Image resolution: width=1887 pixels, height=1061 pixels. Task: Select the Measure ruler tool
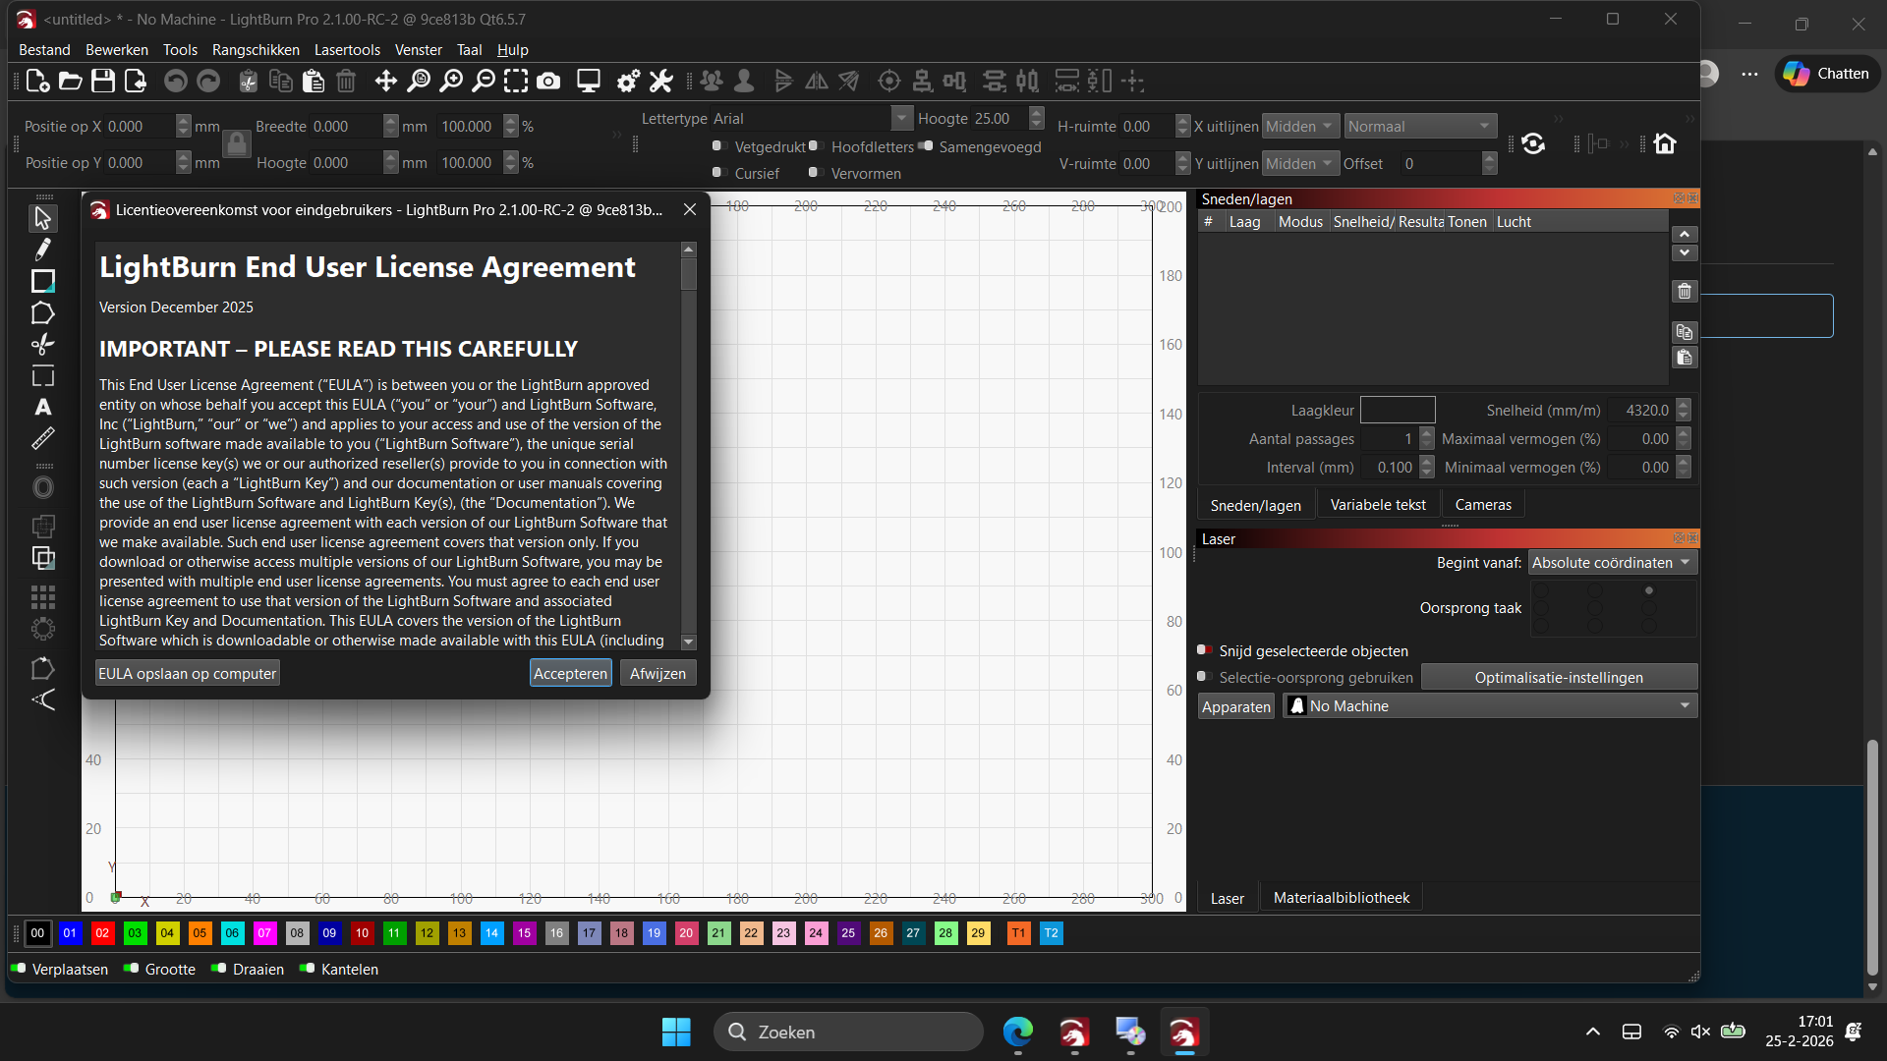click(42, 438)
